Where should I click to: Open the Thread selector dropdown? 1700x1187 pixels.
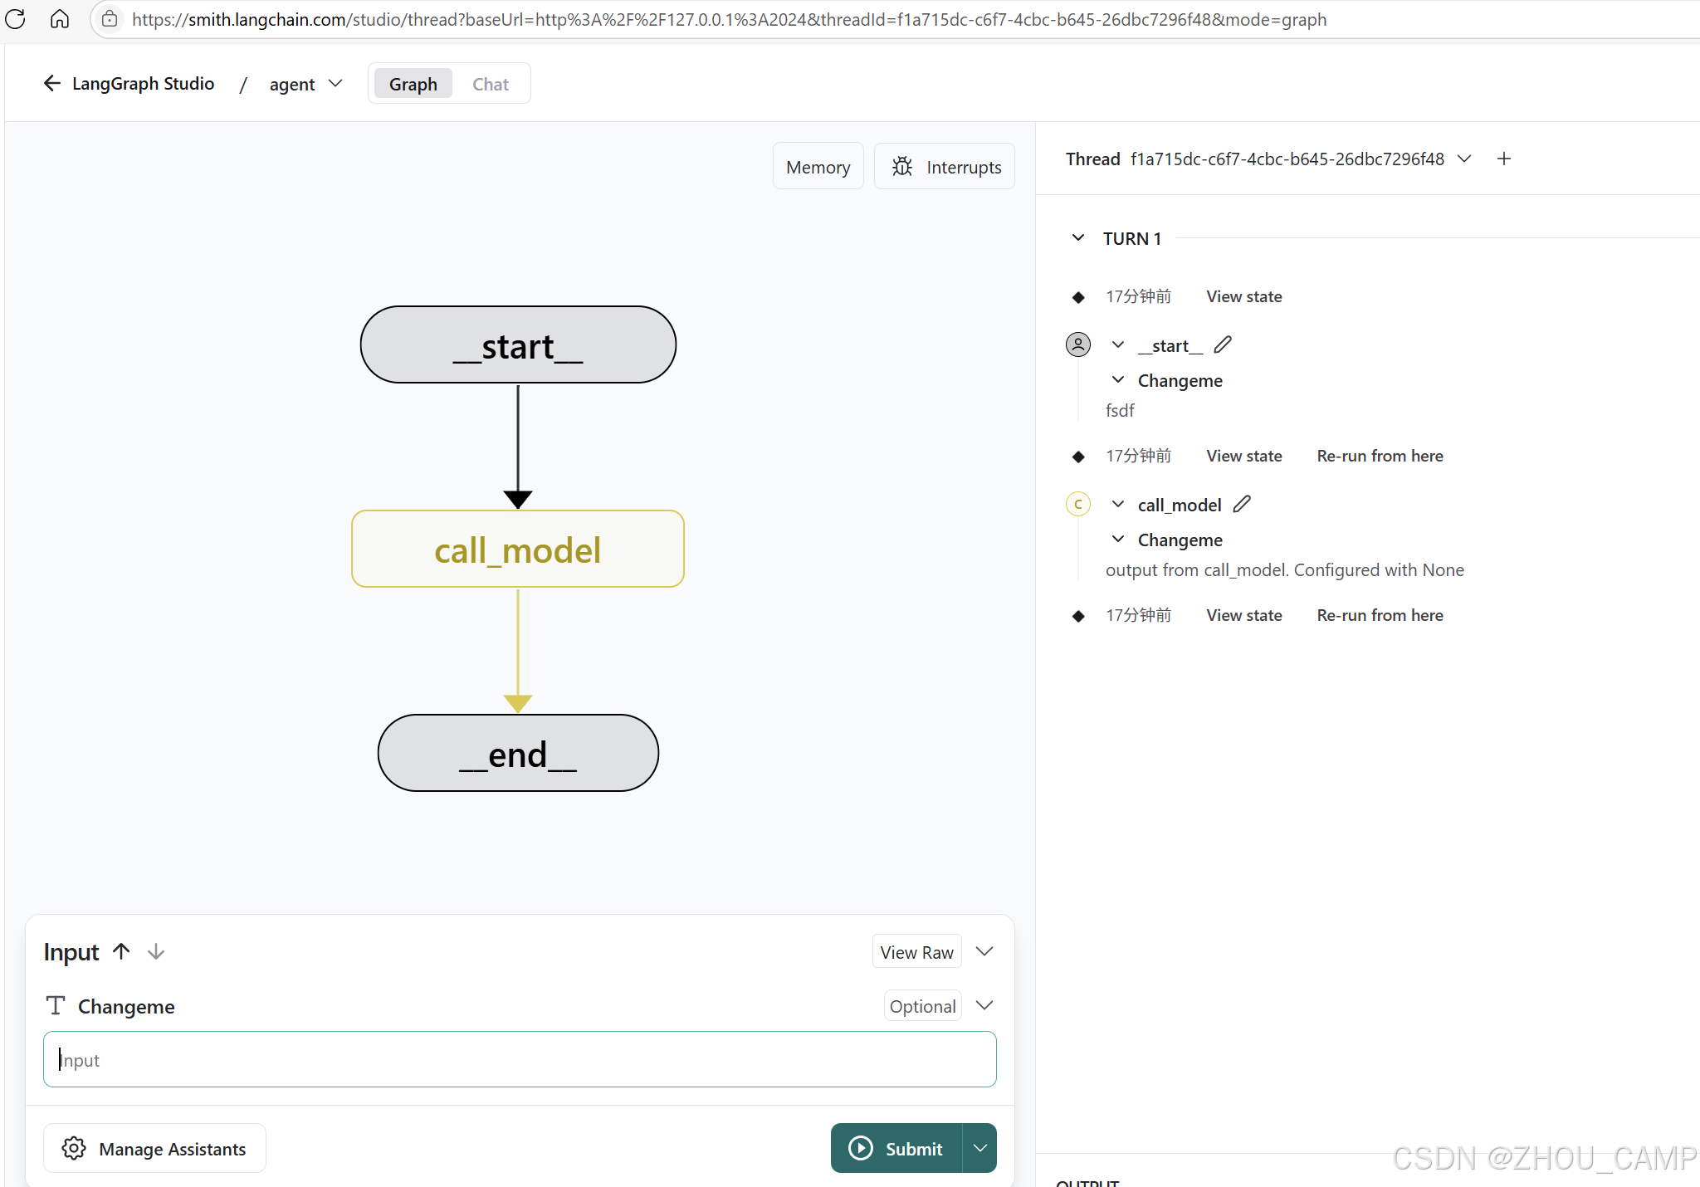[1464, 158]
